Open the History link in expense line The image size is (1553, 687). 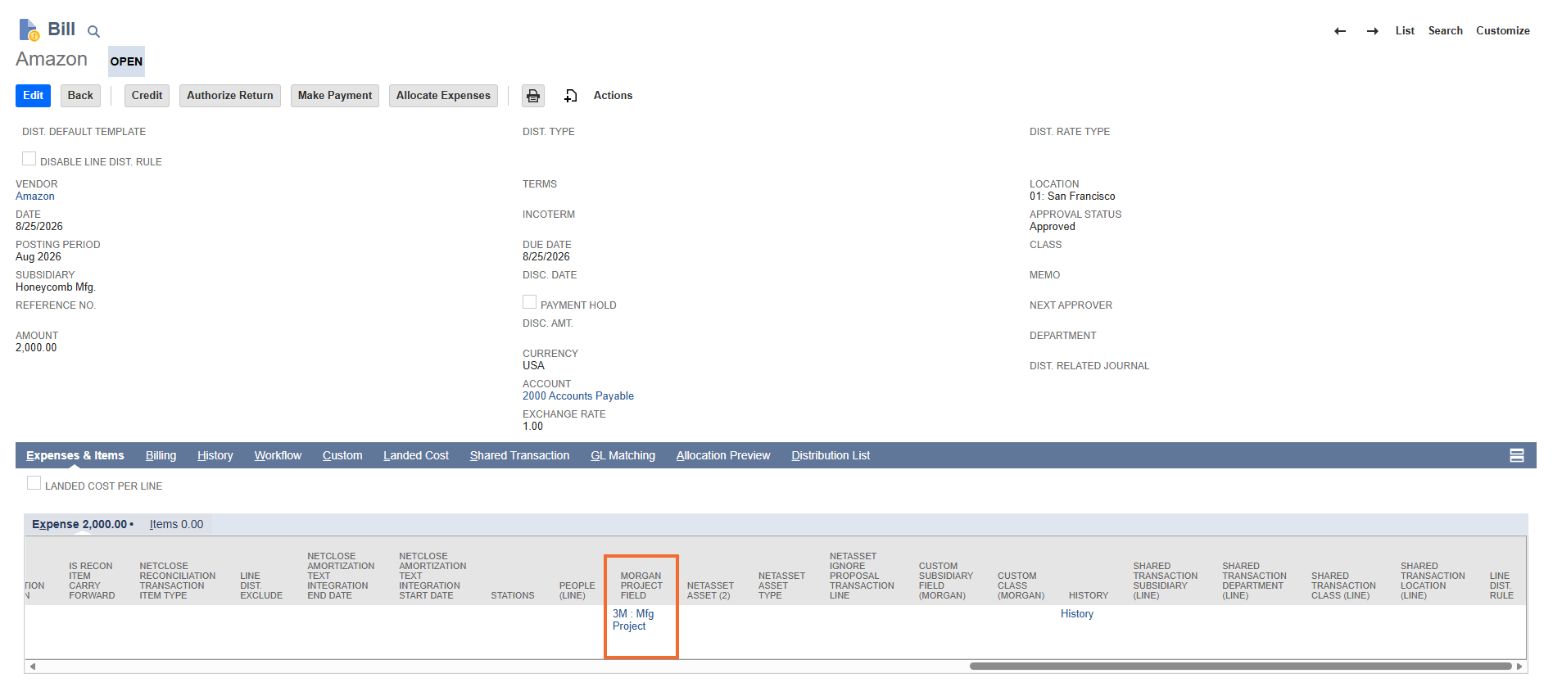click(1077, 614)
